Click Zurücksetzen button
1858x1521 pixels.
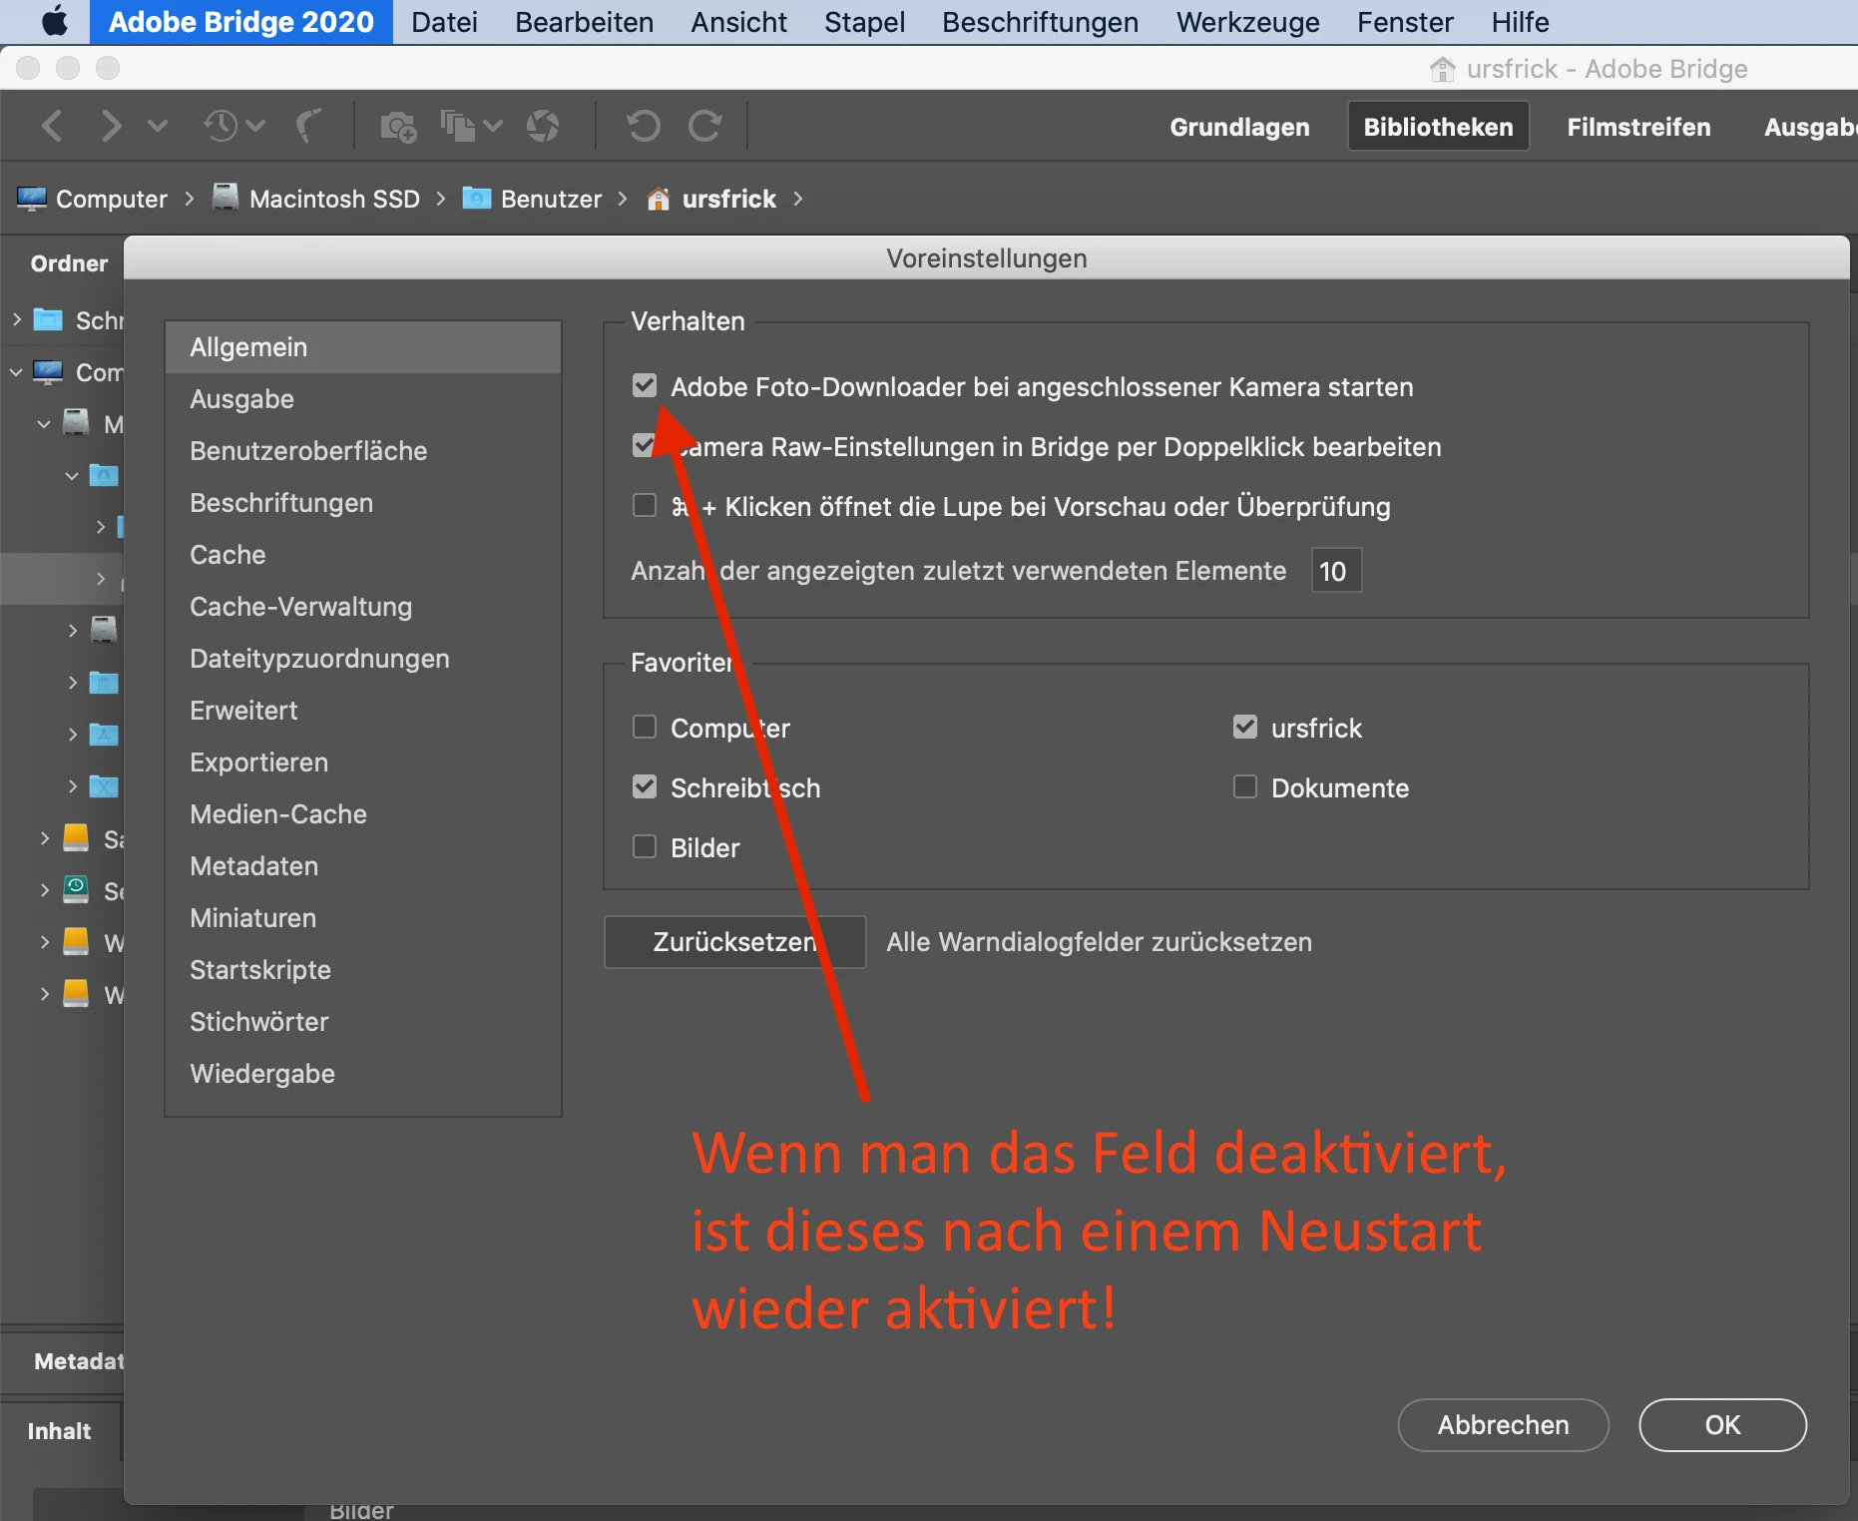[x=734, y=942]
